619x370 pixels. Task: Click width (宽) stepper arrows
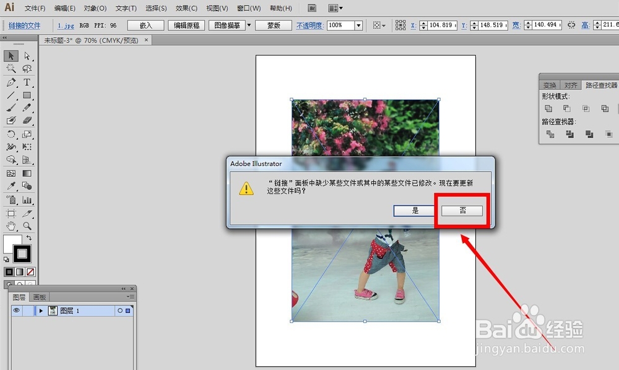click(528, 25)
